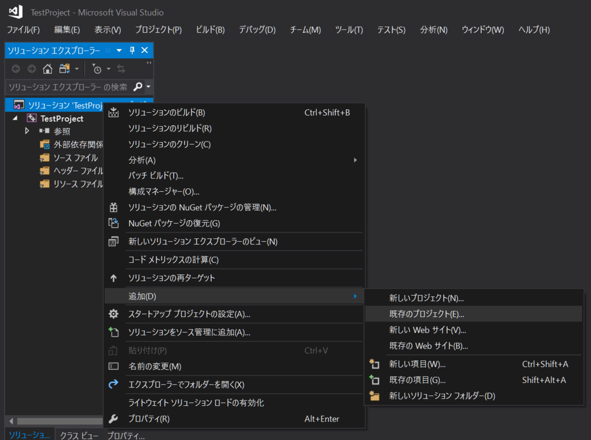
Task: Click the 追加(D) menu entry
Action: point(234,296)
